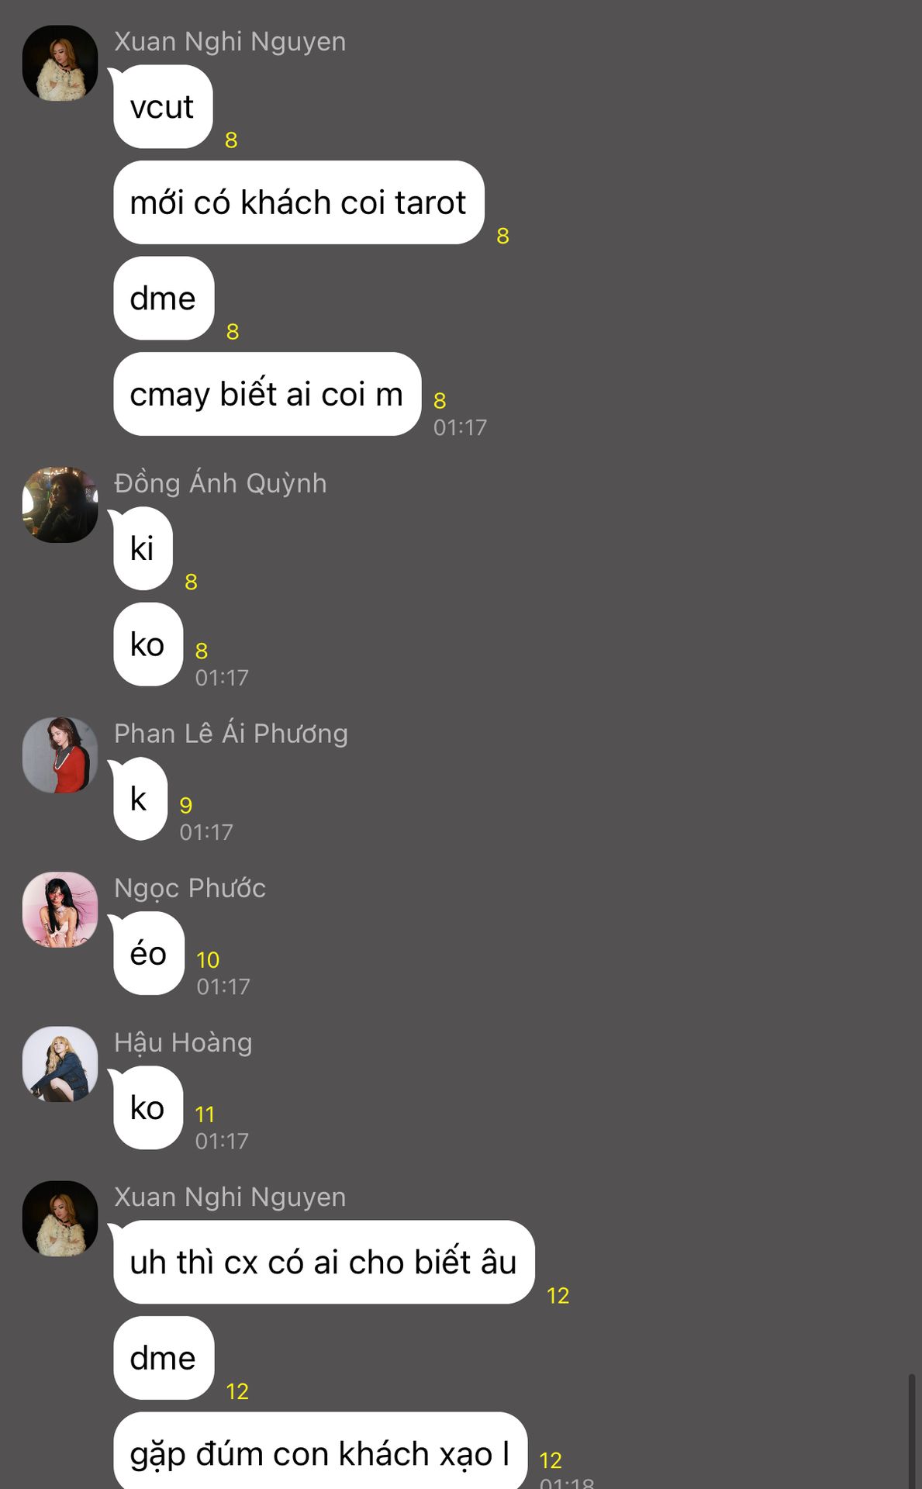Tap the read count 10 beside 'éo'
Image resolution: width=922 pixels, height=1489 pixels.
(x=208, y=960)
